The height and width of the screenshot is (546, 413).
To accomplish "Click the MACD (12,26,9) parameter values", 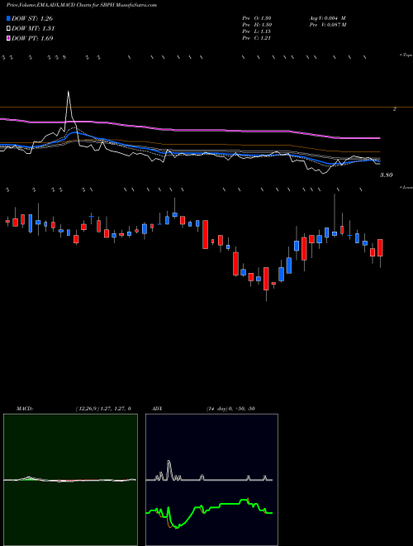I will pos(103,409).
